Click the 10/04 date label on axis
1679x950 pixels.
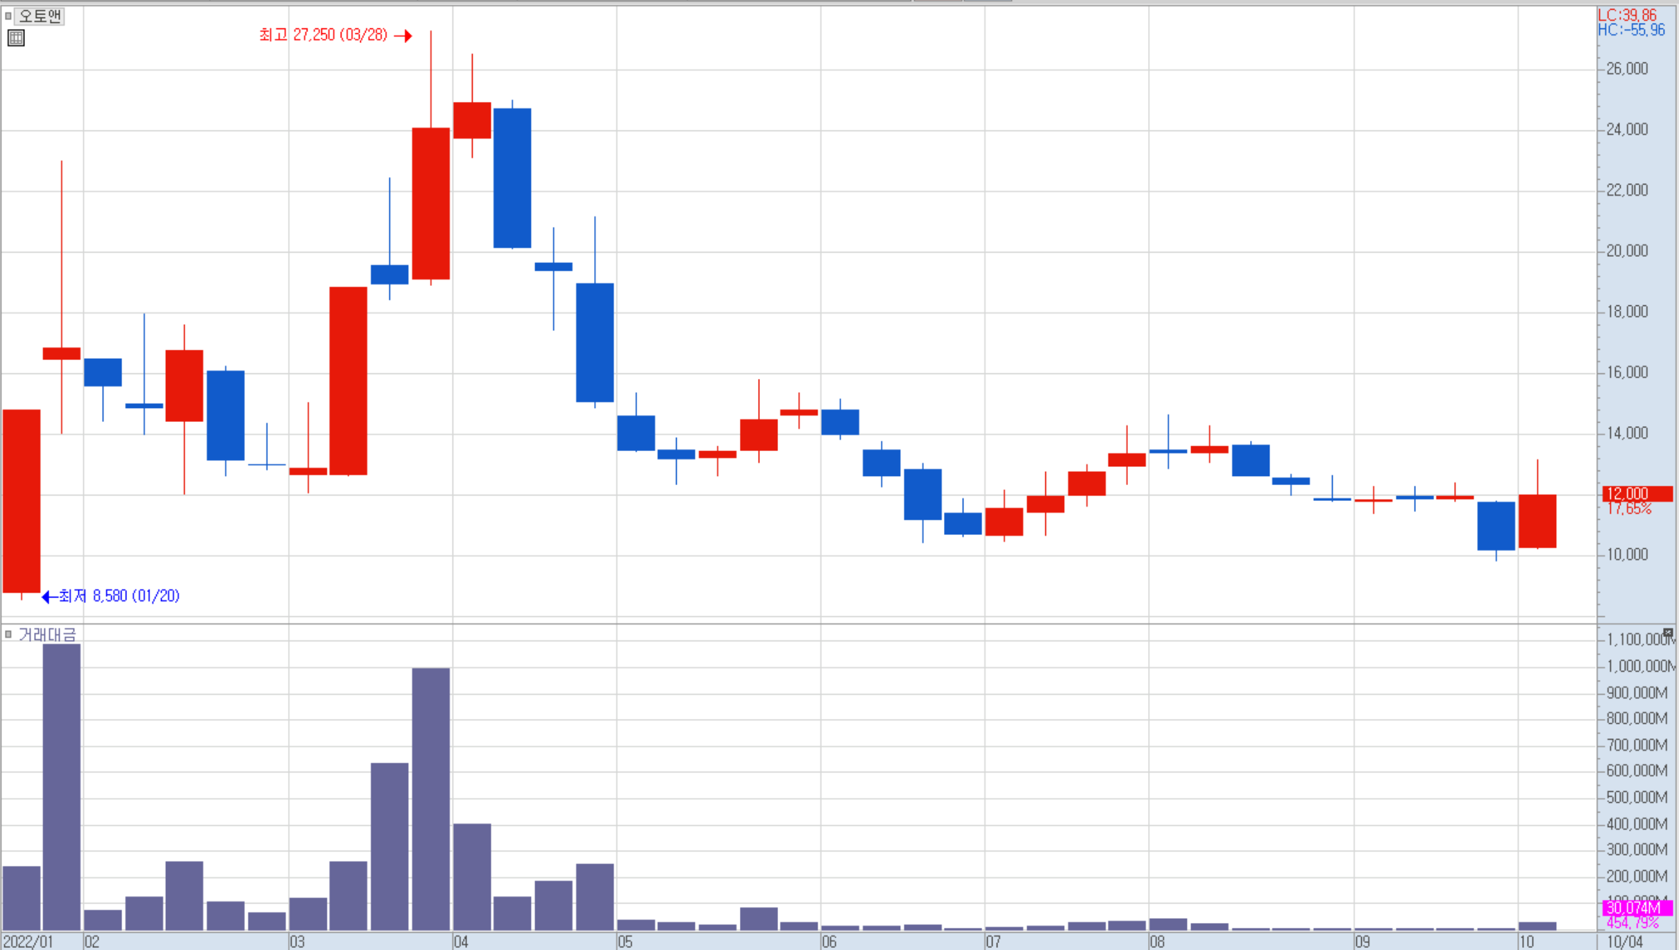coord(1625,942)
